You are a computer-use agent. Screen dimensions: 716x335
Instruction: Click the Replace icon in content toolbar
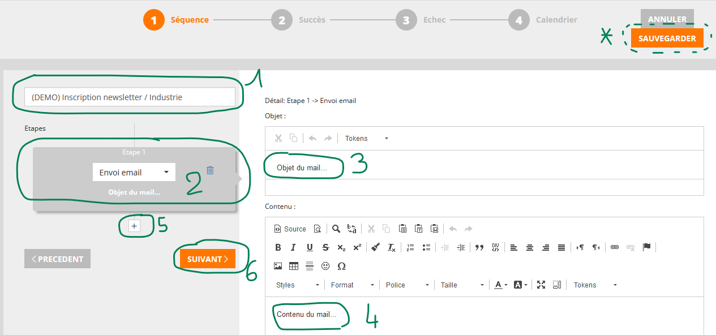click(351, 229)
